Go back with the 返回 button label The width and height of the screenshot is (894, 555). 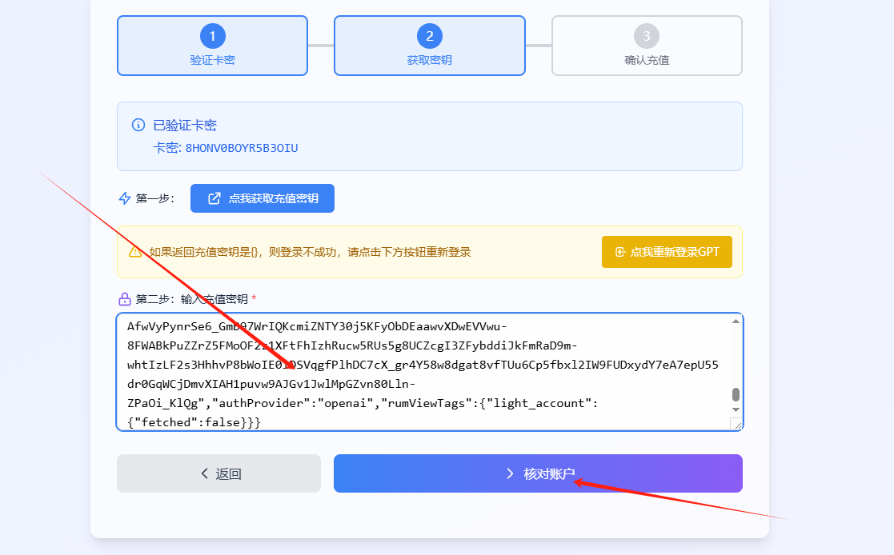229,473
